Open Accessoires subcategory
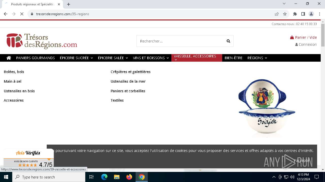 14,100
